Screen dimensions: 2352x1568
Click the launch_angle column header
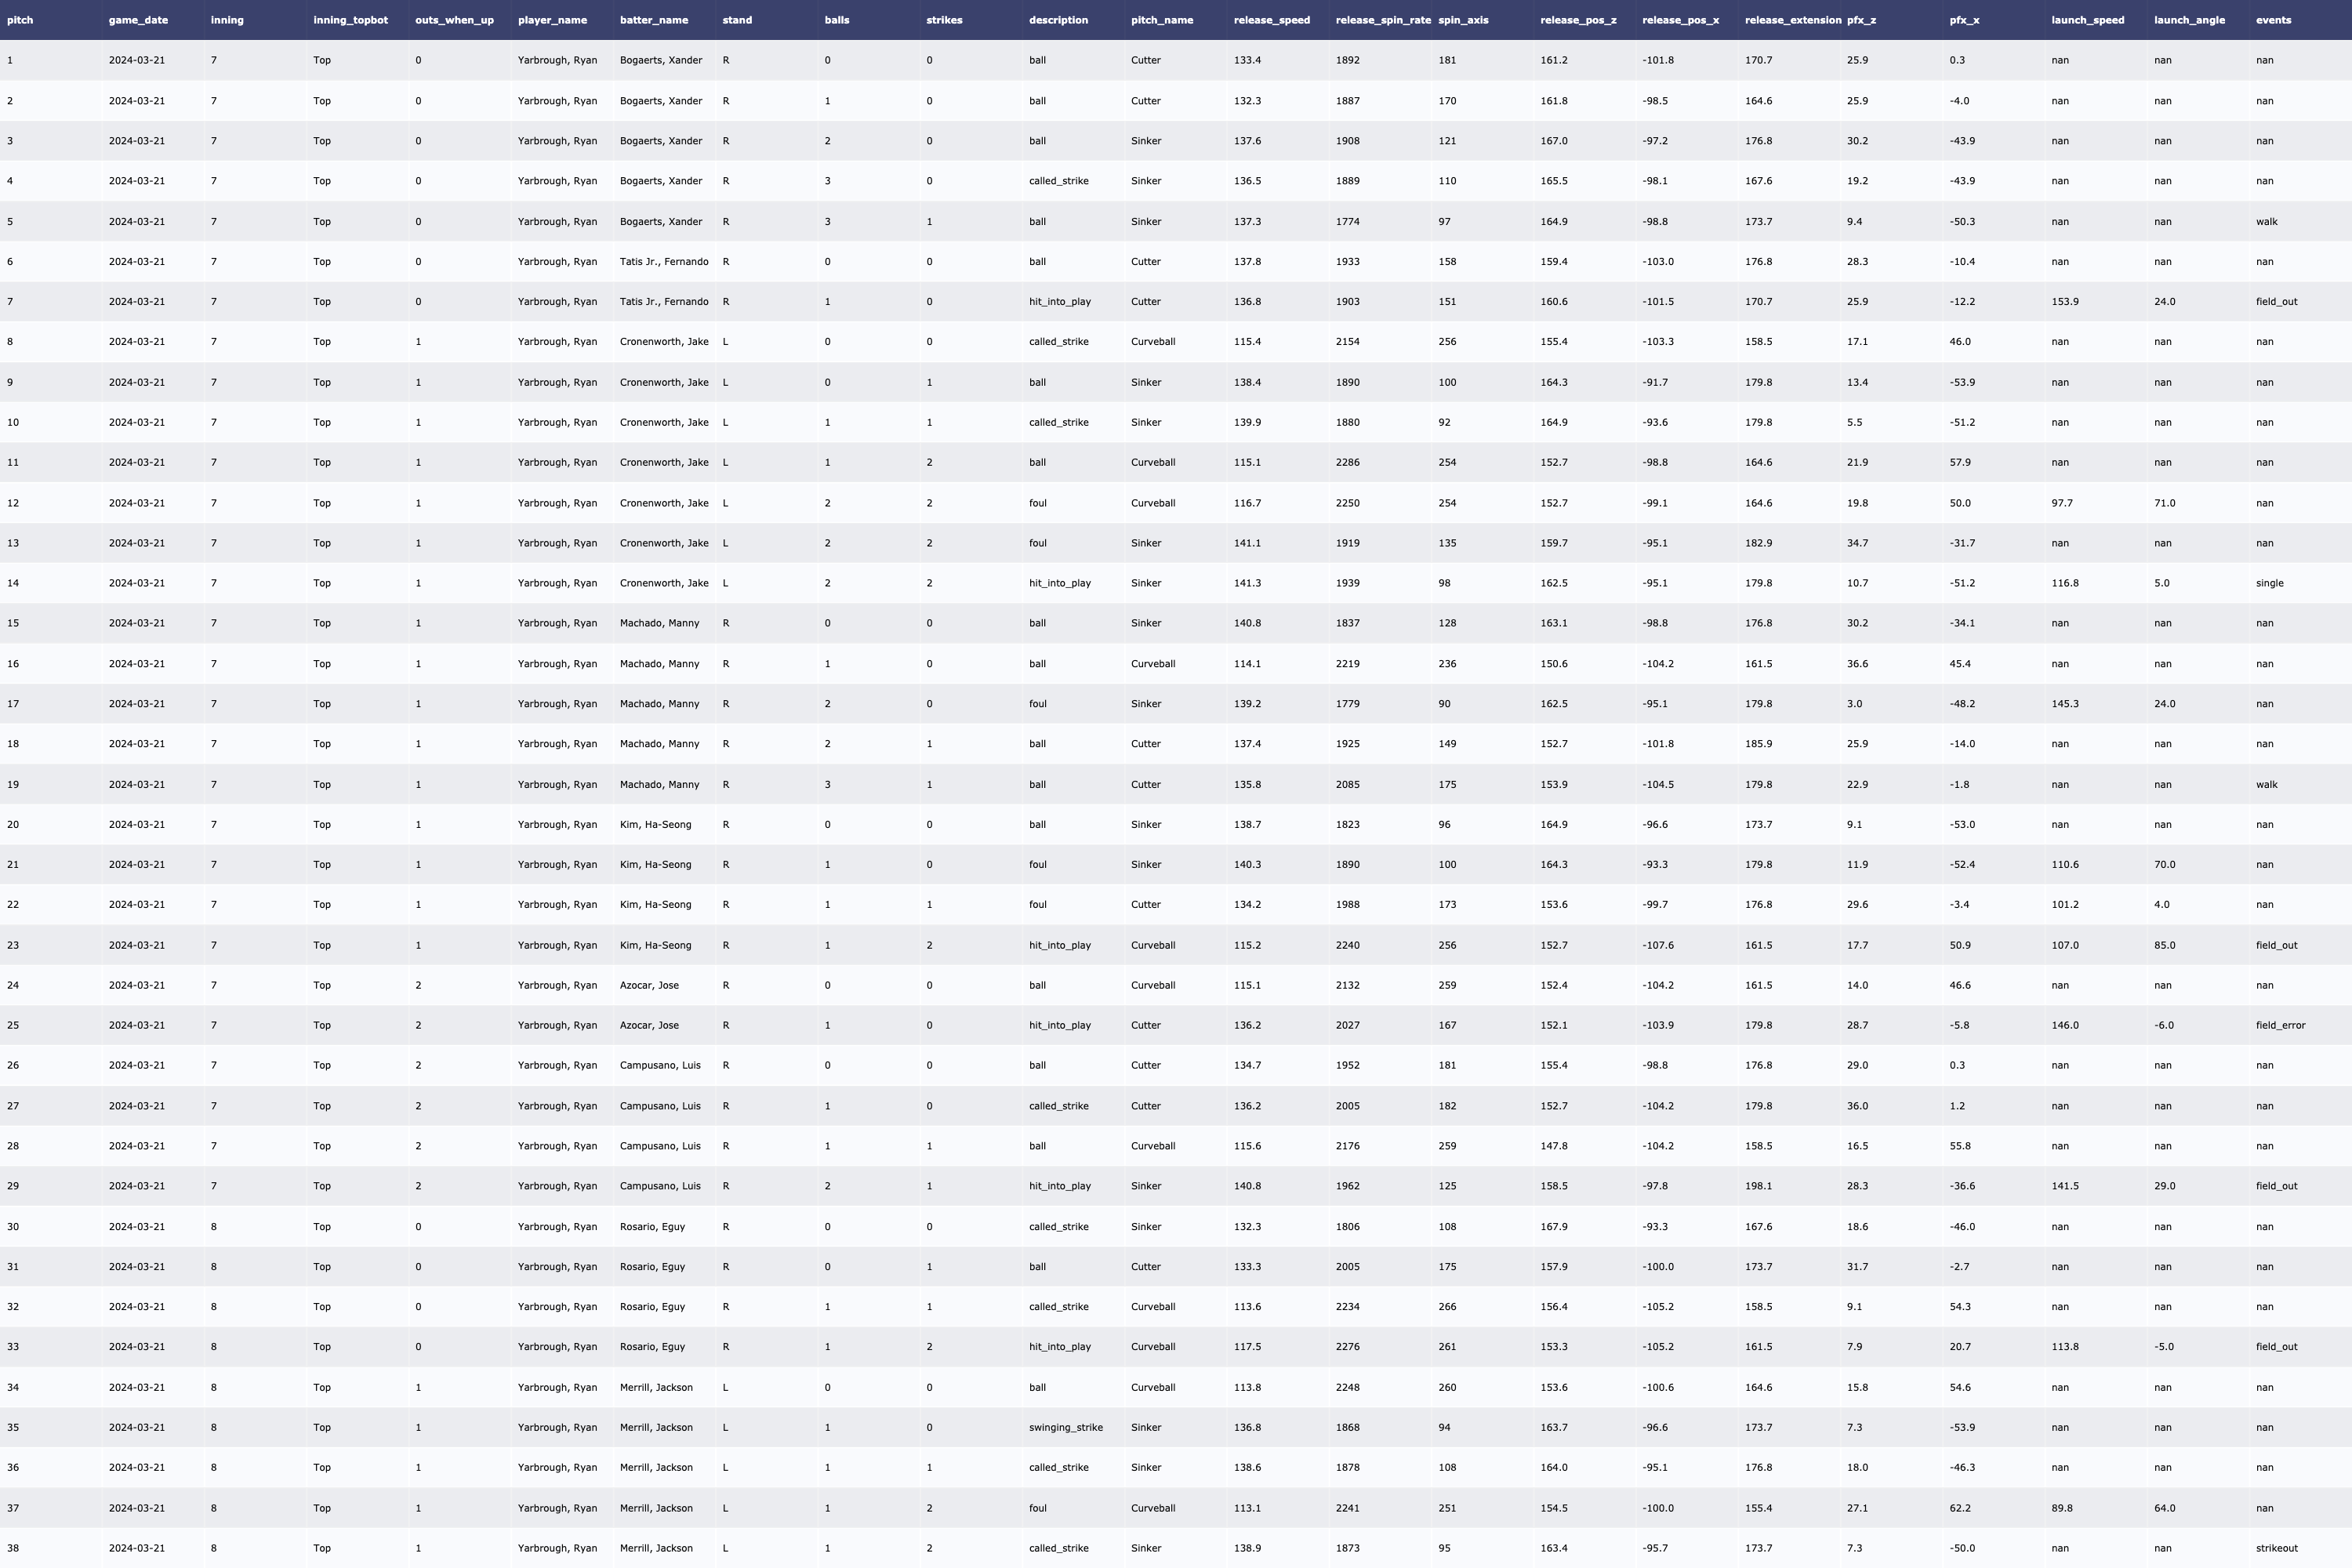(x=2189, y=20)
